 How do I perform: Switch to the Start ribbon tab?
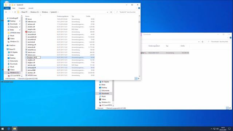[x=14, y=8]
